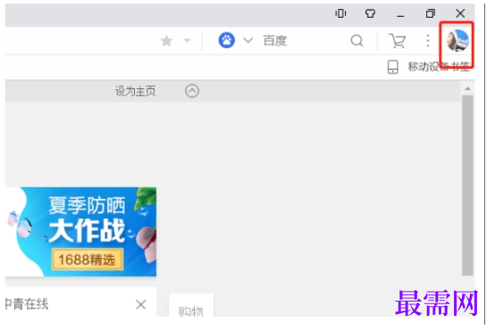Image resolution: width=495 pixels, height=331 pixels.
Task: Minimize the browser window
Action: (400, 15)
